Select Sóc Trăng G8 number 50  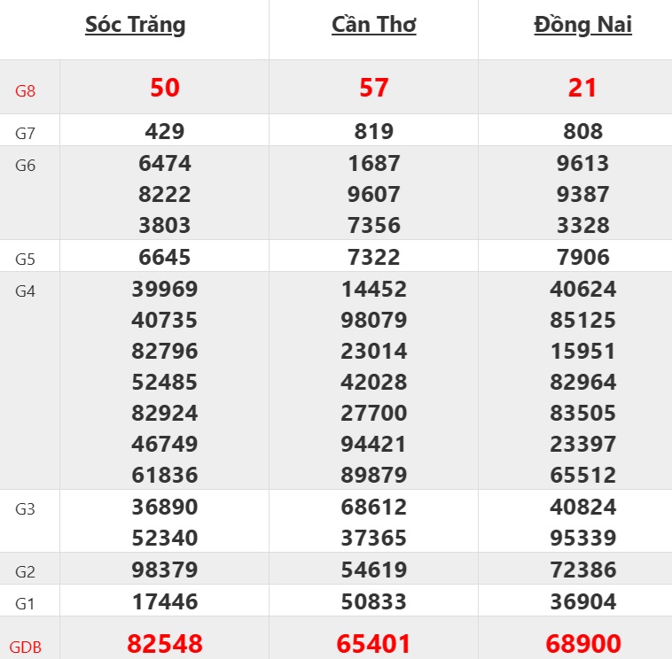(x=165, y=88)
